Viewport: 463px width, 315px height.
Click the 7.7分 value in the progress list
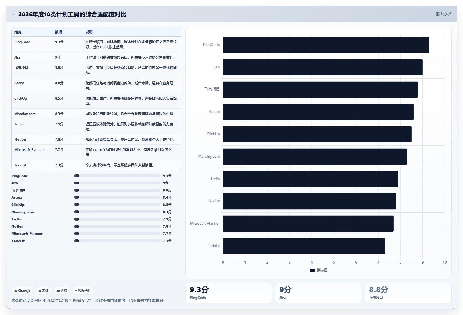pyautogui.click(x=167, y=234)
